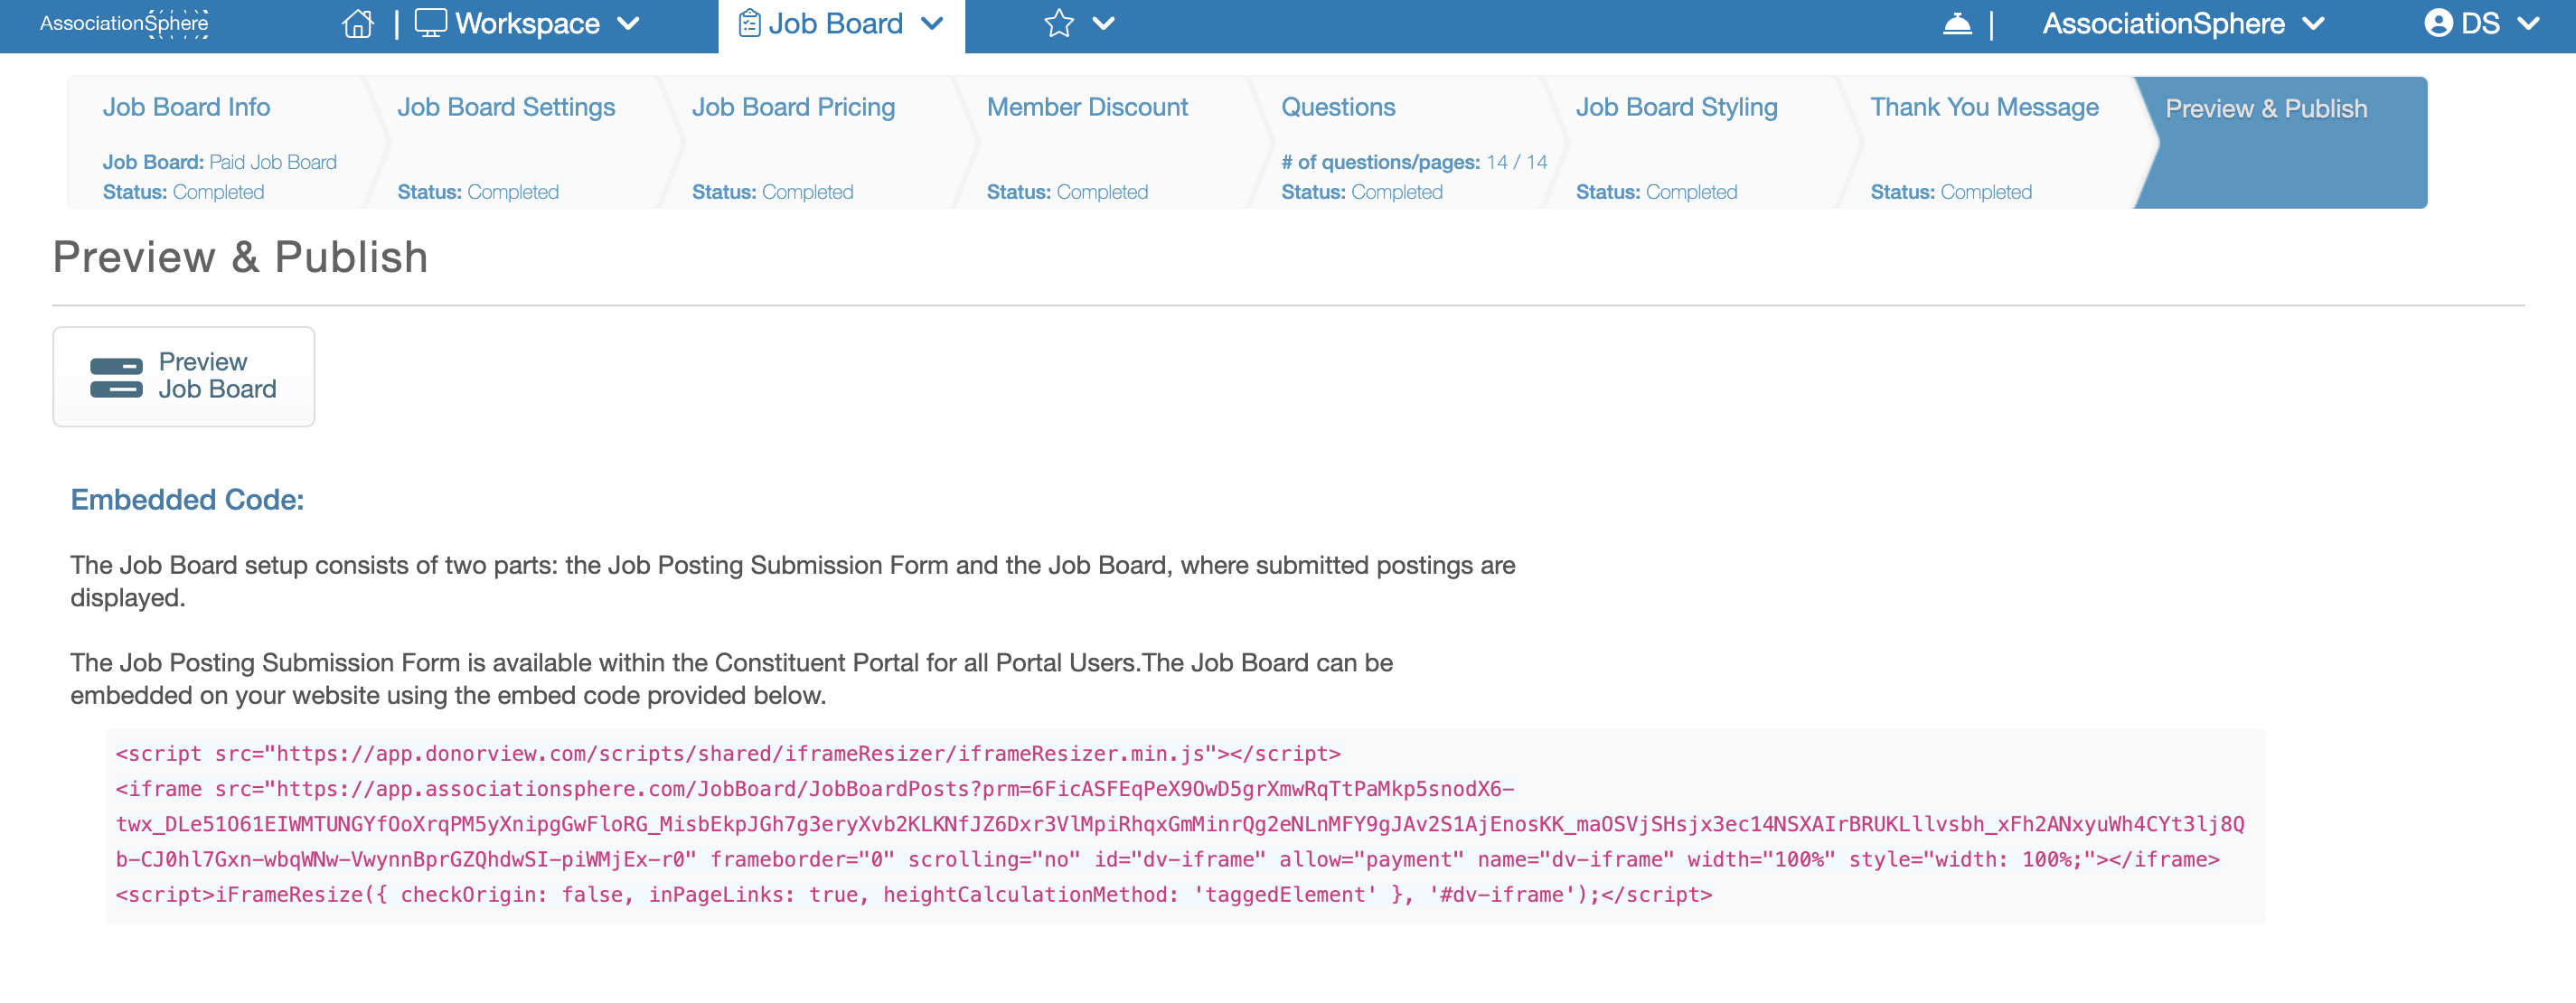Viewport: 2576px width, 1003px height.
Task: Click the Workspace monitor icon
Action: click(430, 23)
